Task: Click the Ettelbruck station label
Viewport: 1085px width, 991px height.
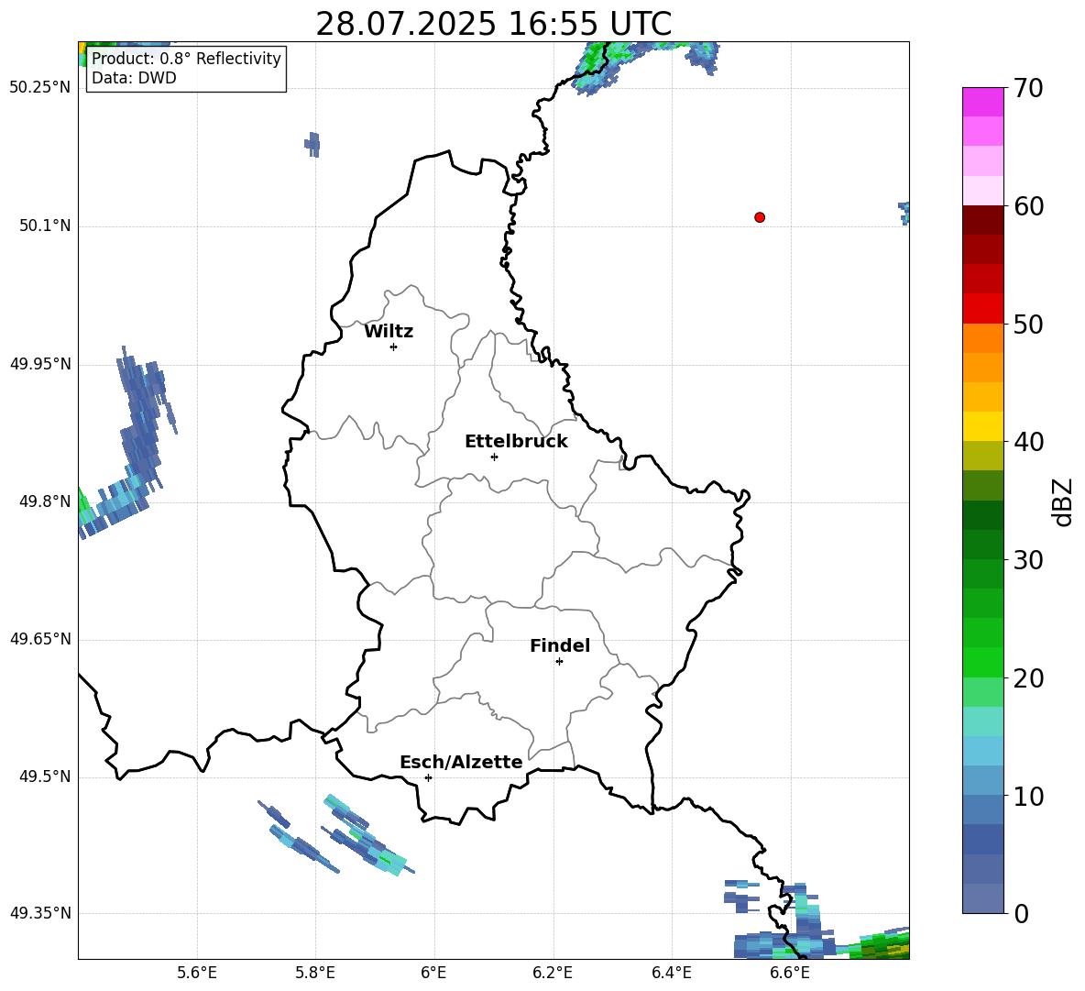Action: pyautogui.click(x=516, y=442)
